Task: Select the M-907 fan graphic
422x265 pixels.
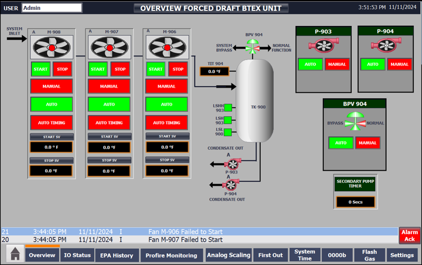Action: click(109, 47)
